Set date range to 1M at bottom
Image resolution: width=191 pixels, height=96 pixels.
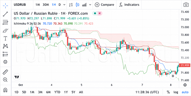pos(32,92)
